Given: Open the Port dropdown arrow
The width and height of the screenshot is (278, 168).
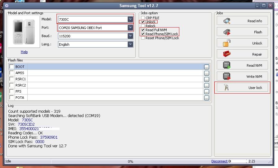Looking at the screenshot, I should [130, 27].
